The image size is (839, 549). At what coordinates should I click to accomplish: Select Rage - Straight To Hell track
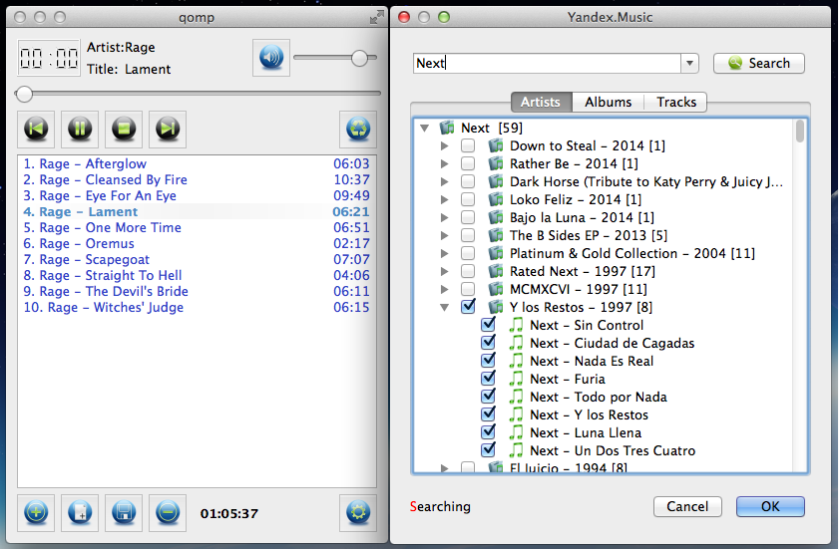click(197, 275)
